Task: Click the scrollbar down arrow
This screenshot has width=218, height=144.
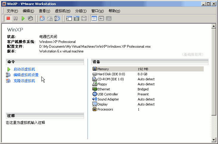Action: pyautogui.click(x=214, y=140)
